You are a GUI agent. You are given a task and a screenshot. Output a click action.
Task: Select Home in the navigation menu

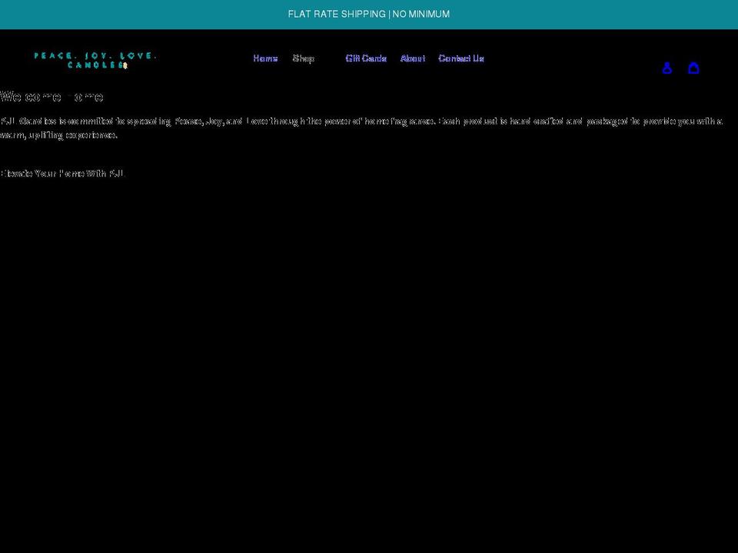pyautogui.click(x=265, y=58)
